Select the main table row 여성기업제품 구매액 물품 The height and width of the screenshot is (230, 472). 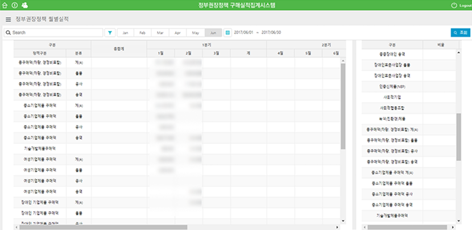pyautogui.click(x=177, y=170)
